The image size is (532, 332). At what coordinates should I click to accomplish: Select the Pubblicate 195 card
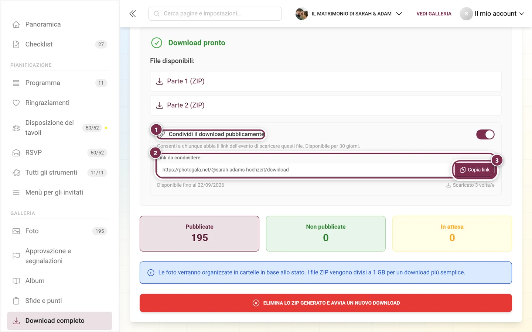[x=199, y=234]
